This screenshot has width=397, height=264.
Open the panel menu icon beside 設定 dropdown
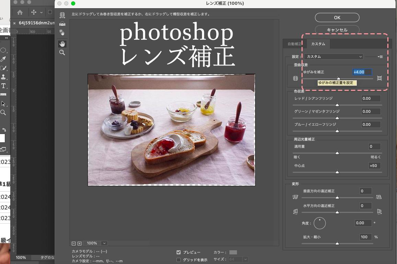click(x=380, y=57)
